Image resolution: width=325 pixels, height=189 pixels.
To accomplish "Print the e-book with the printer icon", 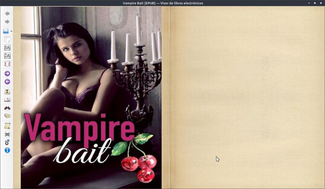I will 7,134.
